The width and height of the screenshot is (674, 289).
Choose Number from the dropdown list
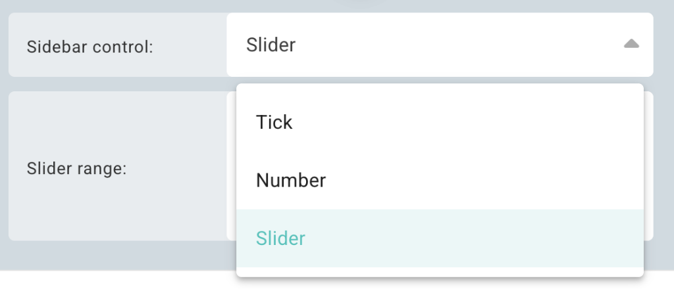click(x=291, y=180)
